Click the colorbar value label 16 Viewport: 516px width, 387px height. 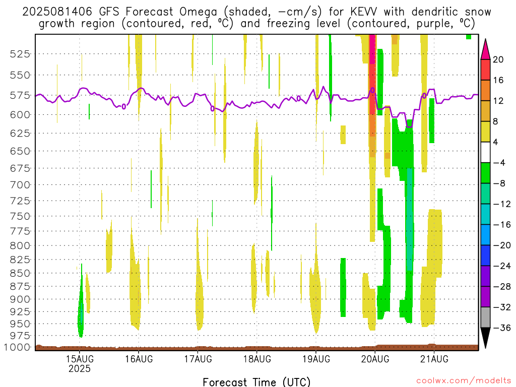(x=498, y=80)
